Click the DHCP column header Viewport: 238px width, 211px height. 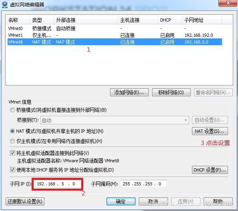pos(170,20)
